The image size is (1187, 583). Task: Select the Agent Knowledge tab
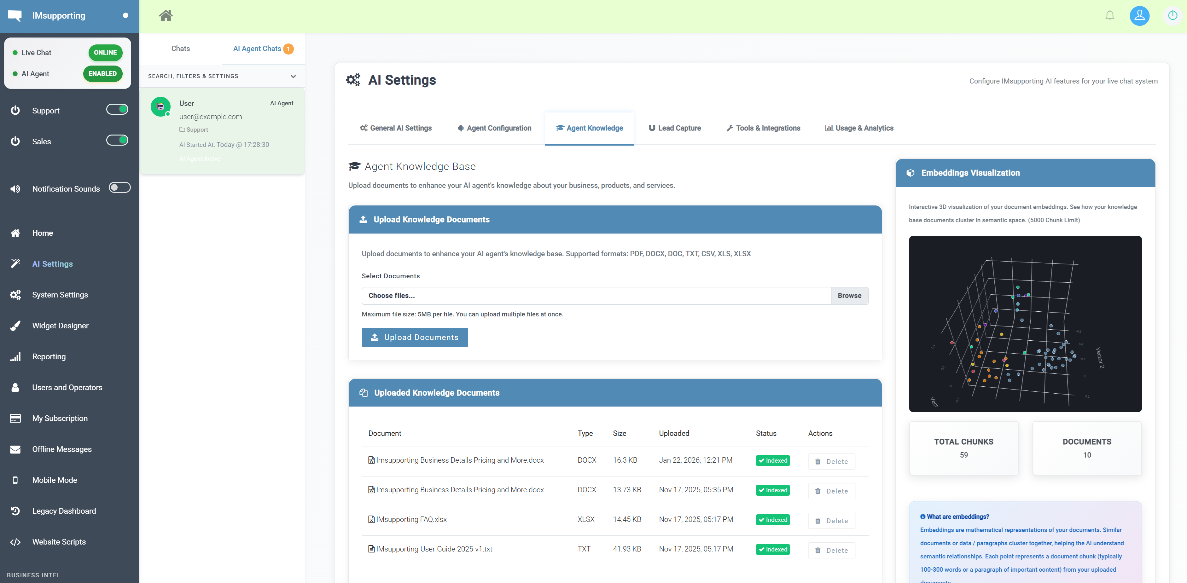(x=589, y=128)
